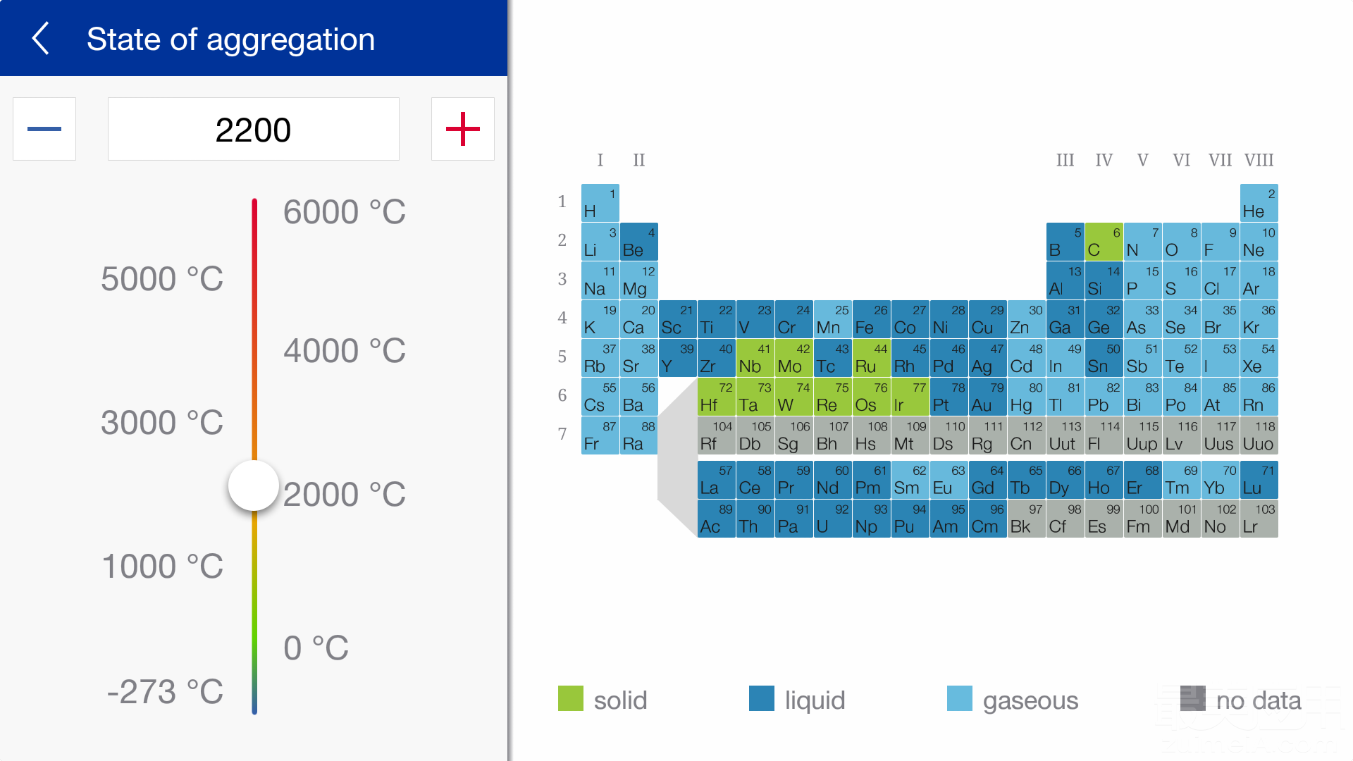Click the 0 °C mark on scale

click(316, 648)
